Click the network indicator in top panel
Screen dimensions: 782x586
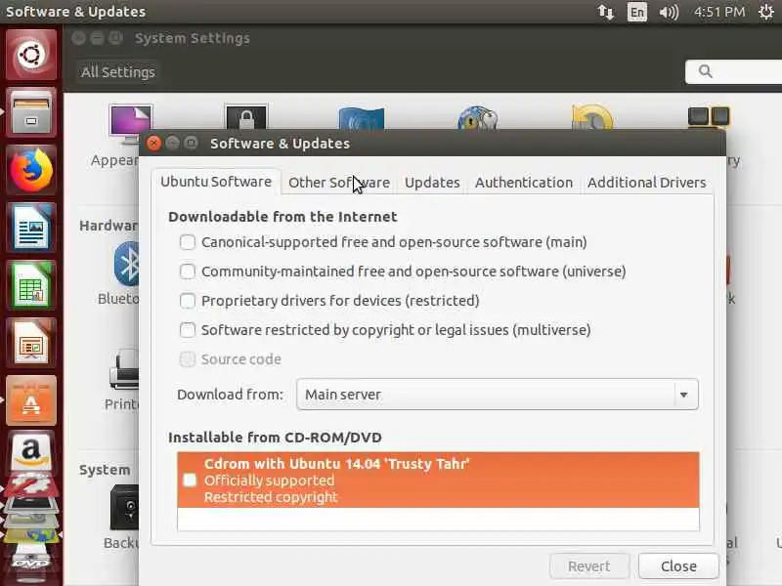tap(606, 12)
